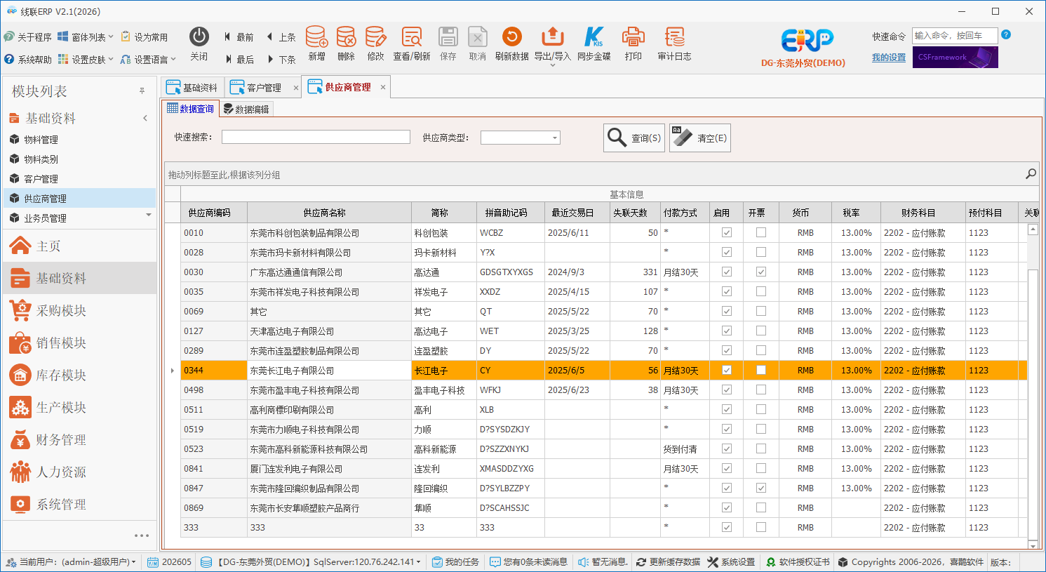Collapse the 基础资料 sidebar group

click(145, 118)
